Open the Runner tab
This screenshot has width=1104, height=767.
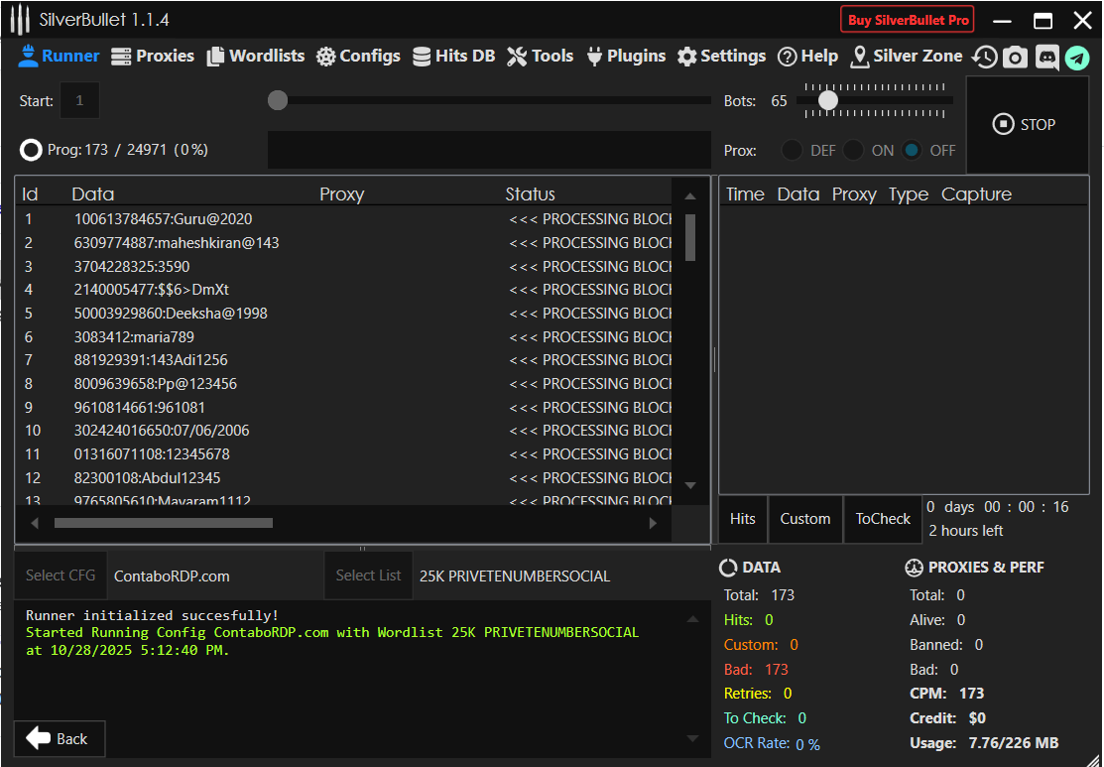[x=60, y=57]
